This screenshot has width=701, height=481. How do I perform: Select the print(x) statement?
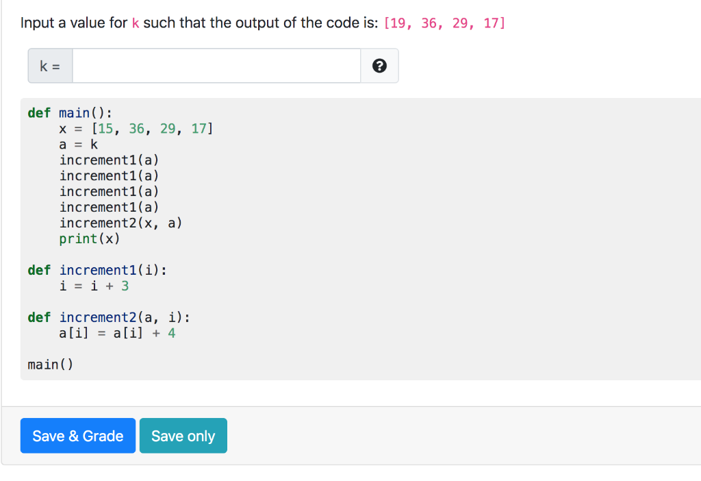(90, 238)
